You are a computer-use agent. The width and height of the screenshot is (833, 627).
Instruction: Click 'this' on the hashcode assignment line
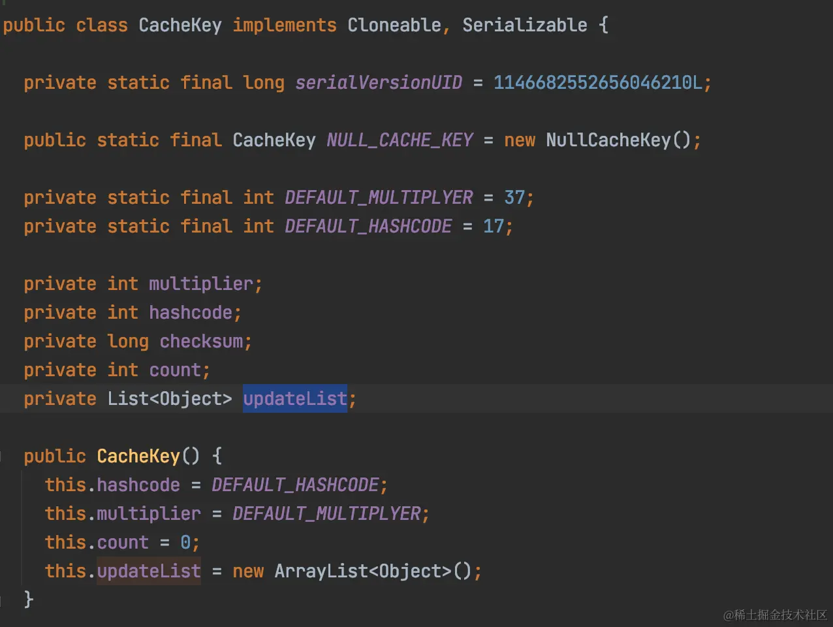65,485
